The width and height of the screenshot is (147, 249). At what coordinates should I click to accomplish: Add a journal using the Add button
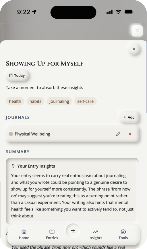tap(129, 117)
